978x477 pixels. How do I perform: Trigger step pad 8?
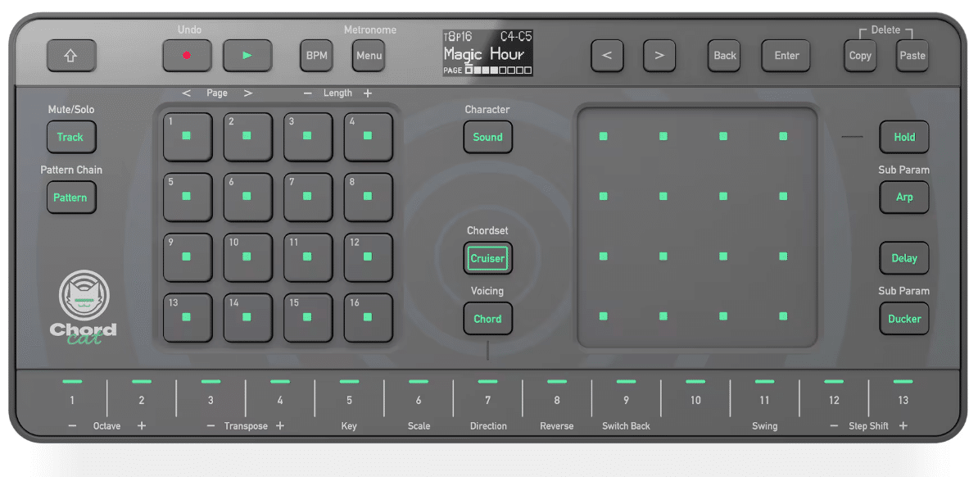point(368,198)
